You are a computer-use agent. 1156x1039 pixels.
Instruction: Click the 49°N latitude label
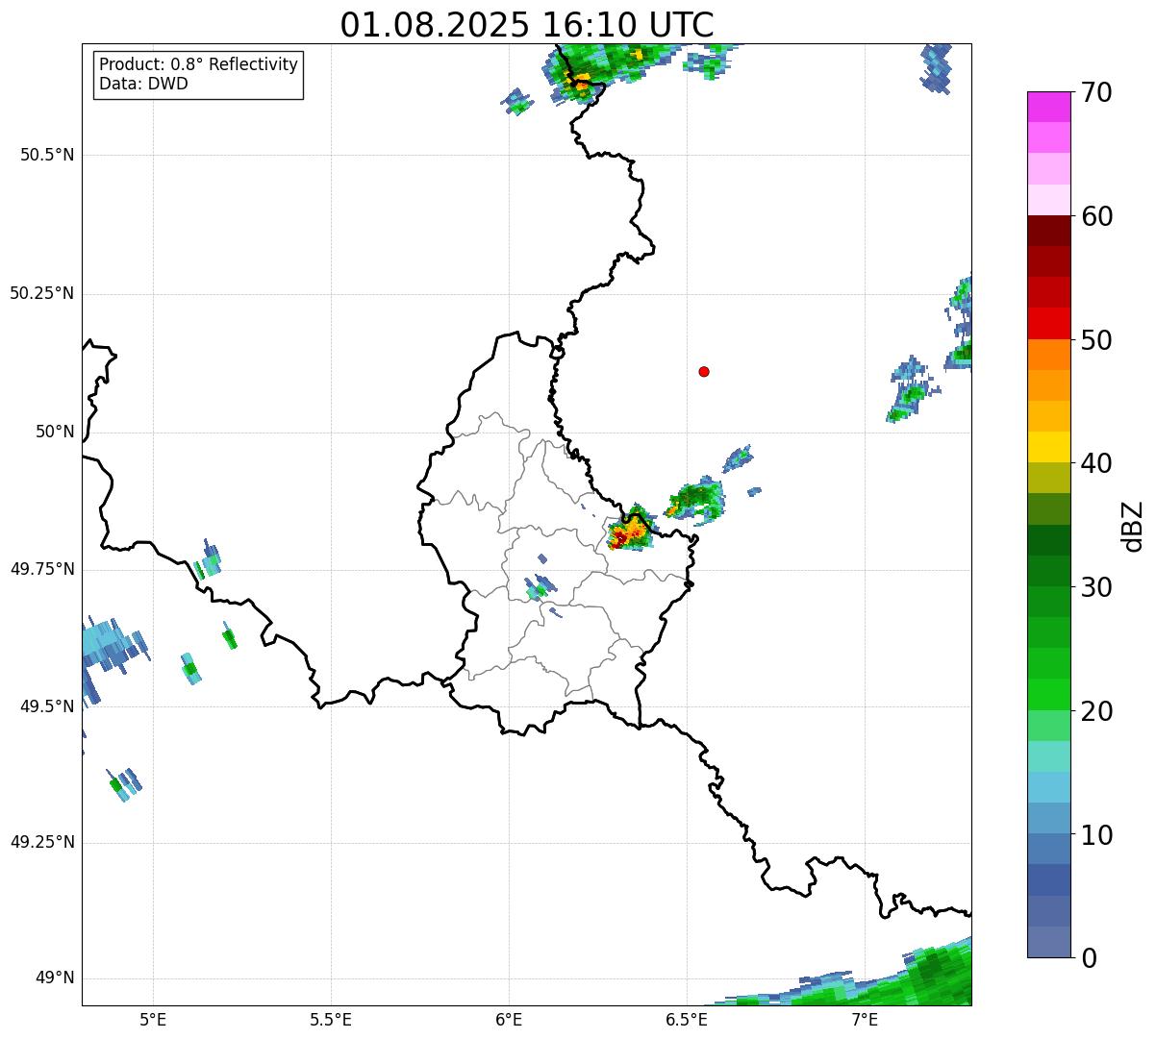[x=55, y=978]
